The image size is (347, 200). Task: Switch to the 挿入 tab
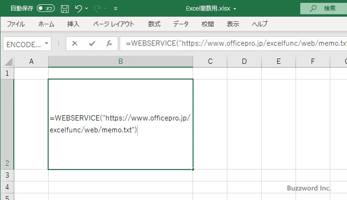coord(73,24)
